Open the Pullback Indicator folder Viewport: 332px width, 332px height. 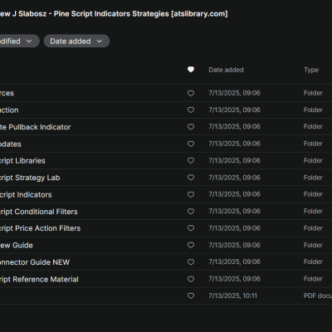pyautogui.click(x=35, y=127)
